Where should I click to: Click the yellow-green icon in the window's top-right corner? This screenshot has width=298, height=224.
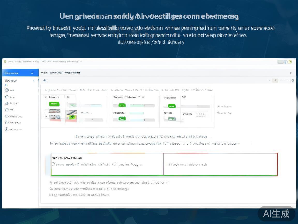click(290, 62)
